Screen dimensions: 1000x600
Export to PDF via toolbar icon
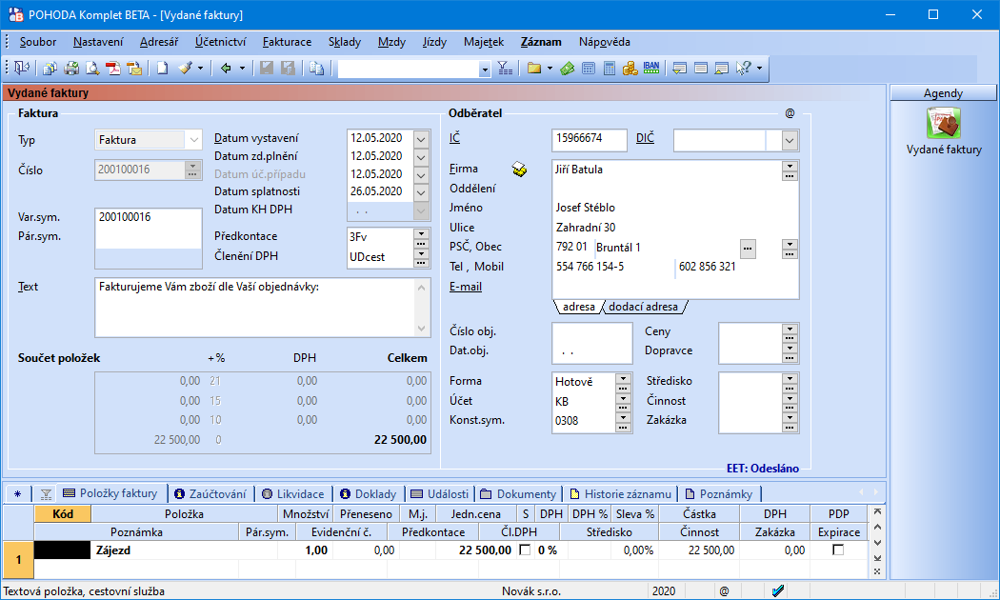coord(113,68)
